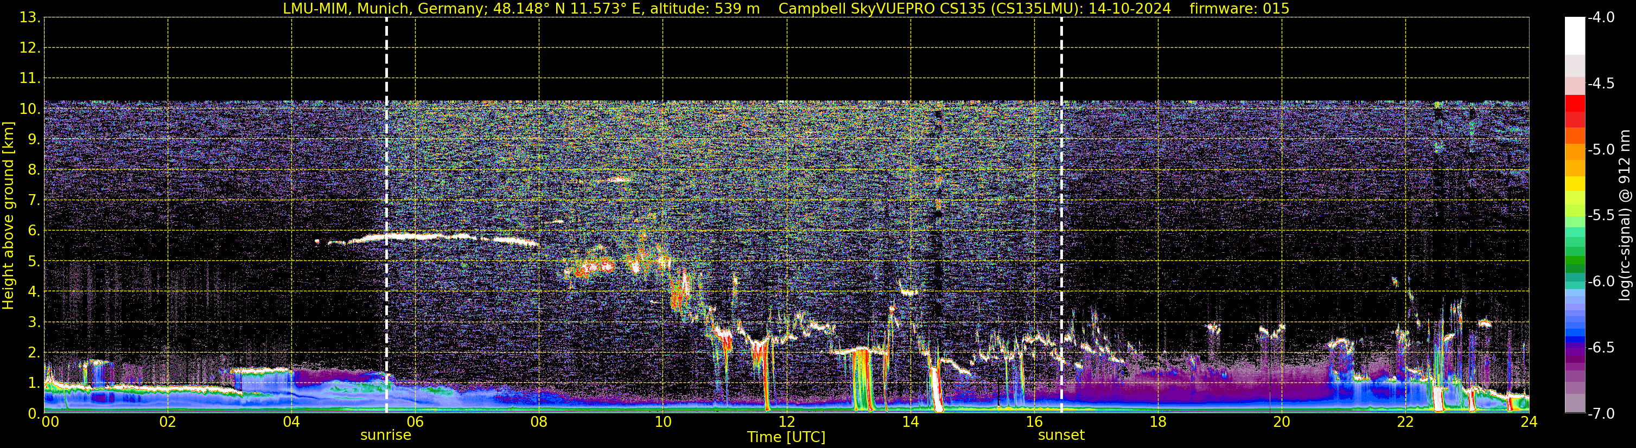The height and width of the screenshot is (448, 1636).
Task: Click the '12' time tick label
Action: tap(787, 422)
